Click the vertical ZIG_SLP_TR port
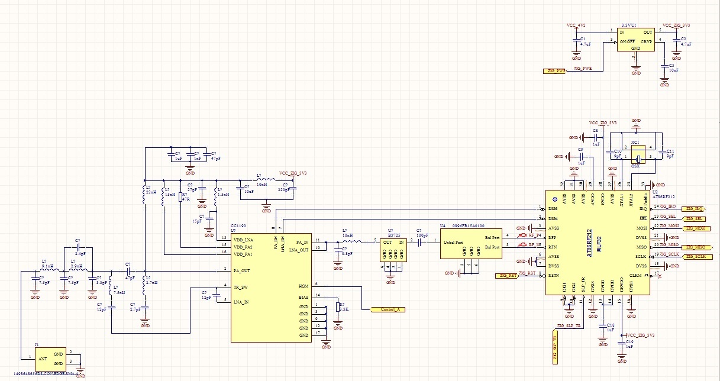The image size is (720, 381). pos(556,346)
